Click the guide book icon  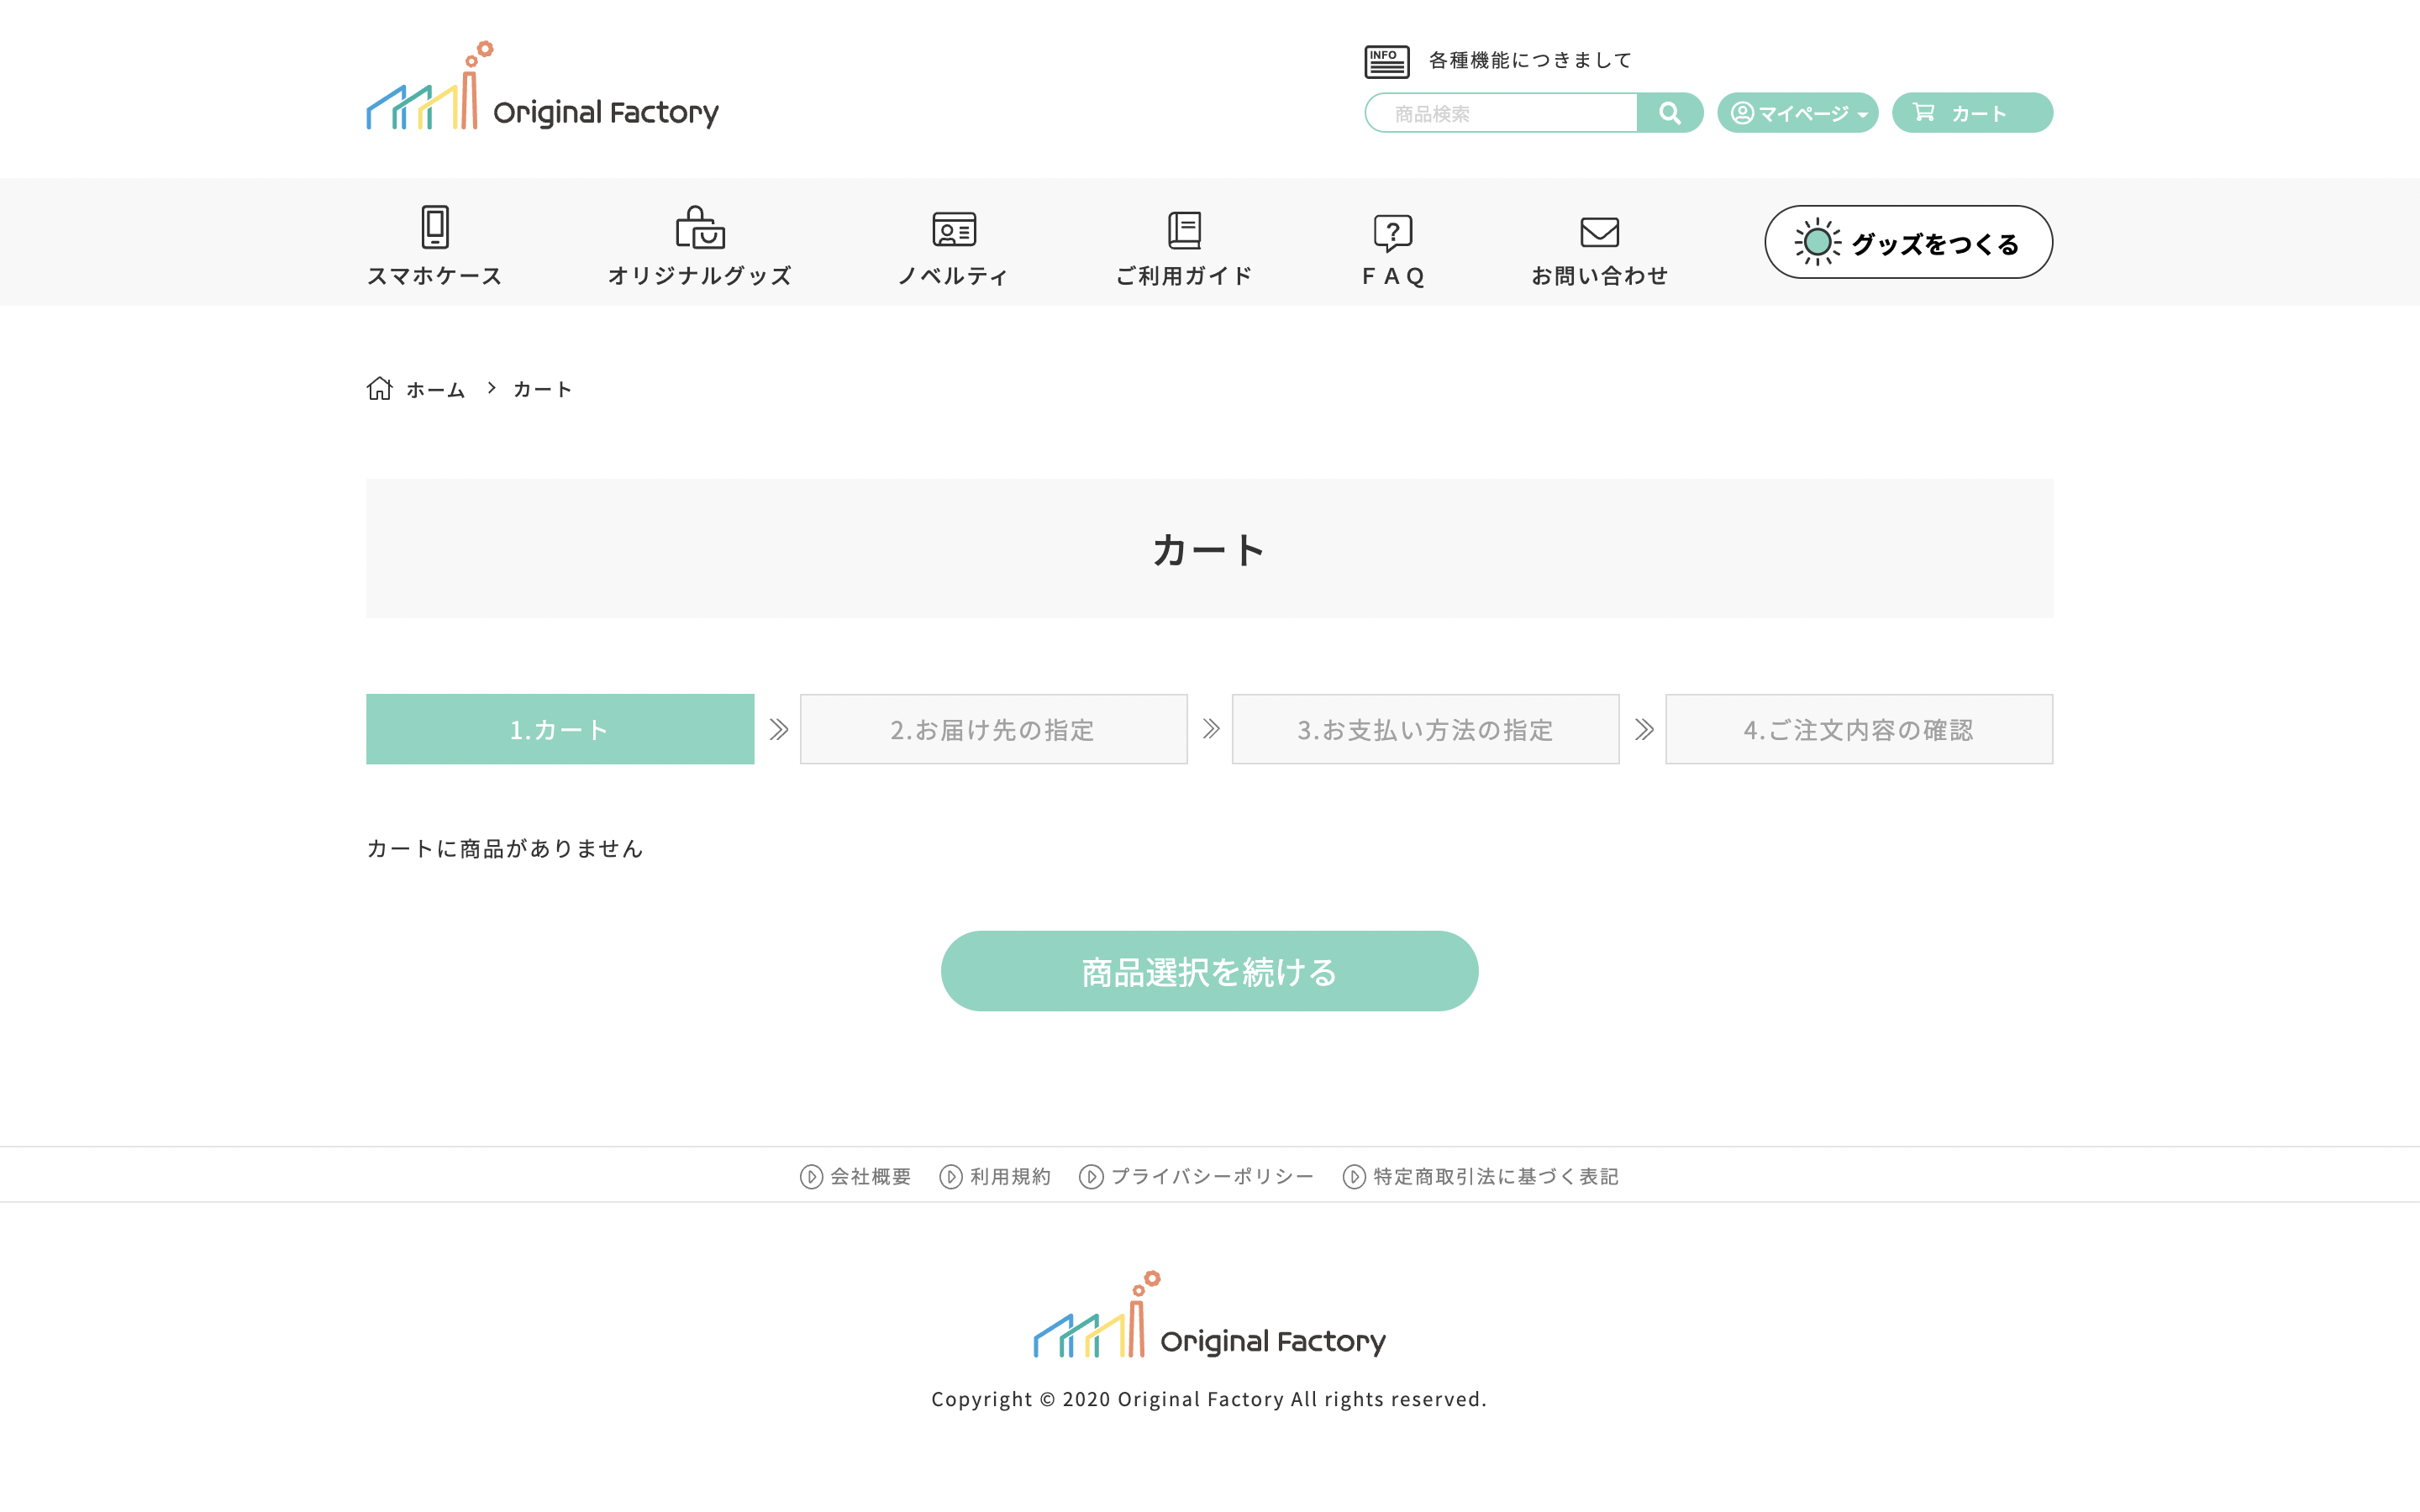click(x=1184, y=229)
